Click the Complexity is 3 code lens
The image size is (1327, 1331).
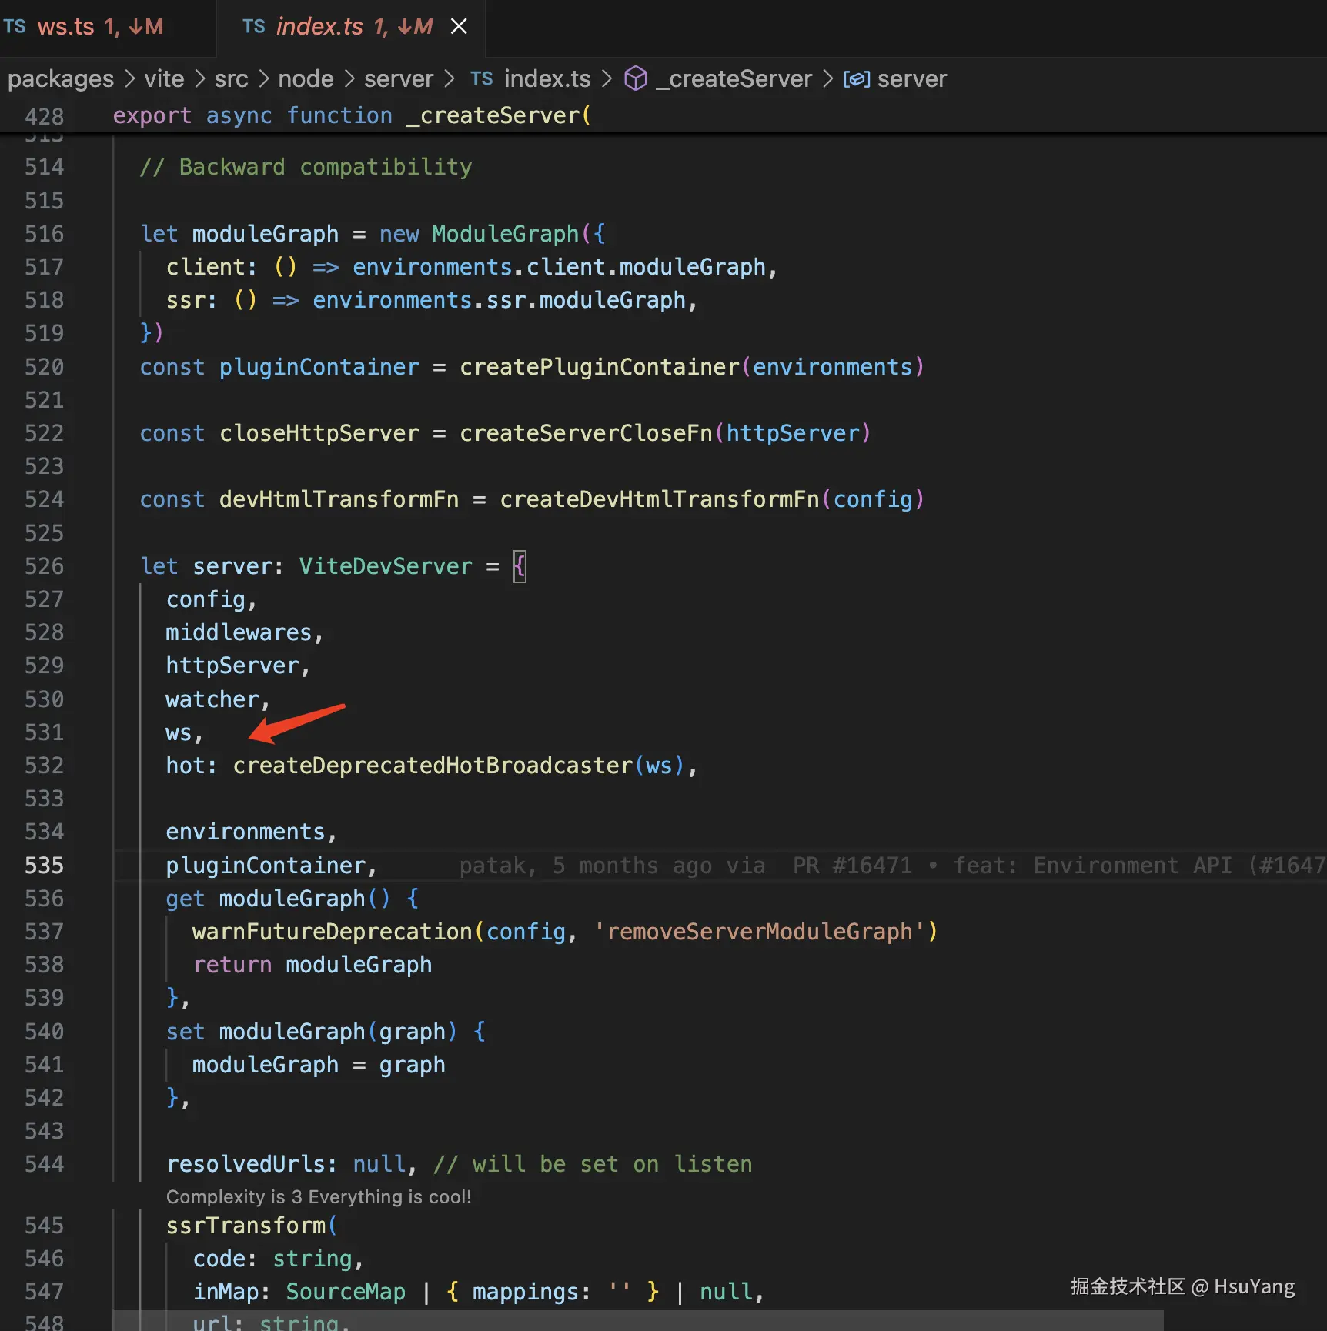319,1197
